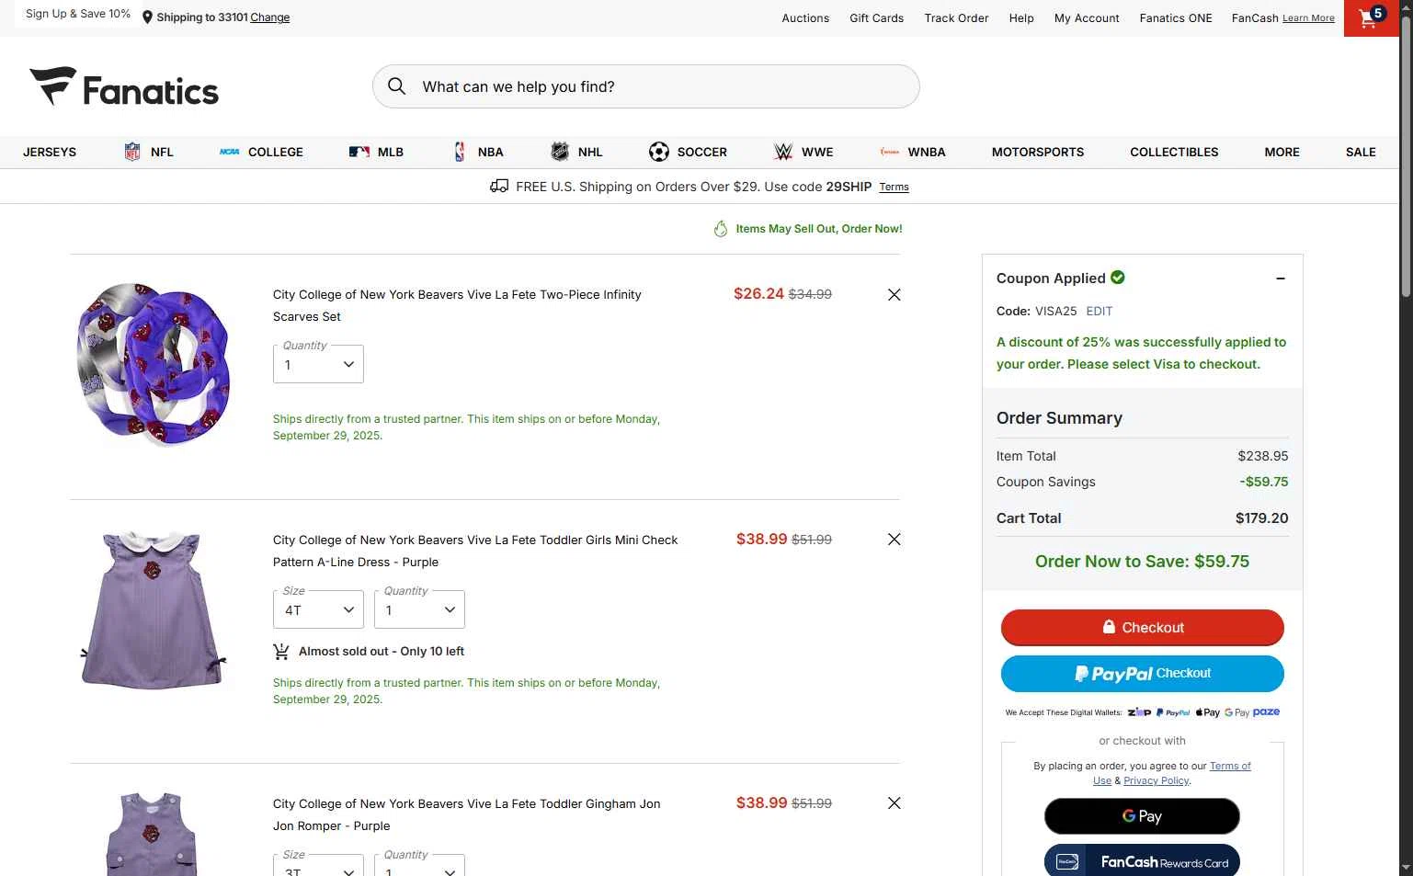This screenshot has height=876, width=1413.
Task: Edit the VISA25 coupon code
Action: point(1100,311)
